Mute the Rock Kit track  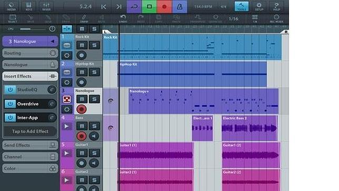(82, 45)
